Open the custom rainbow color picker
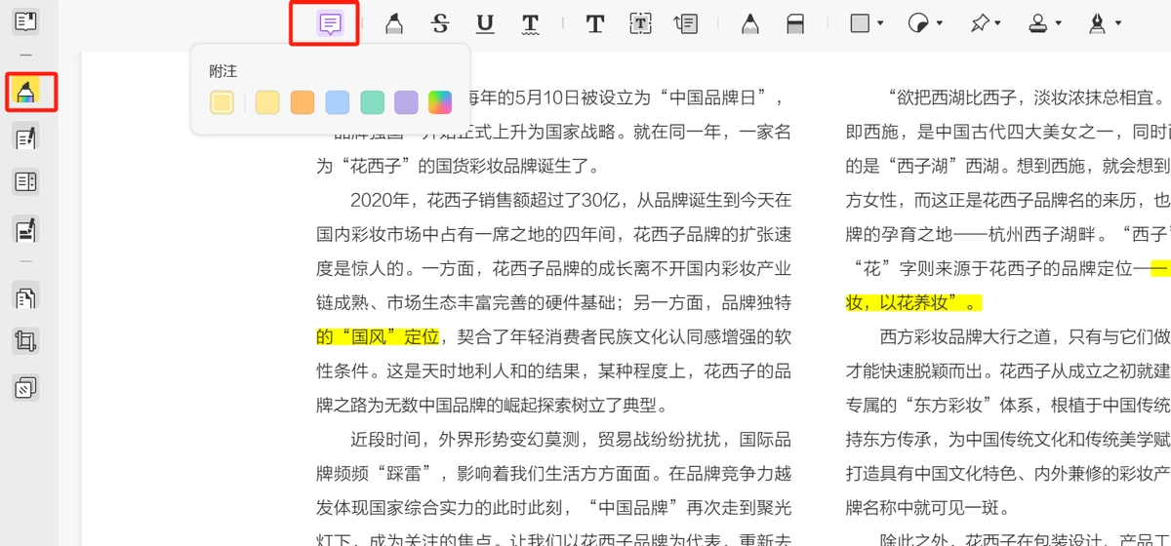Screen dimensions: 1171x546 tap(441, 102)
